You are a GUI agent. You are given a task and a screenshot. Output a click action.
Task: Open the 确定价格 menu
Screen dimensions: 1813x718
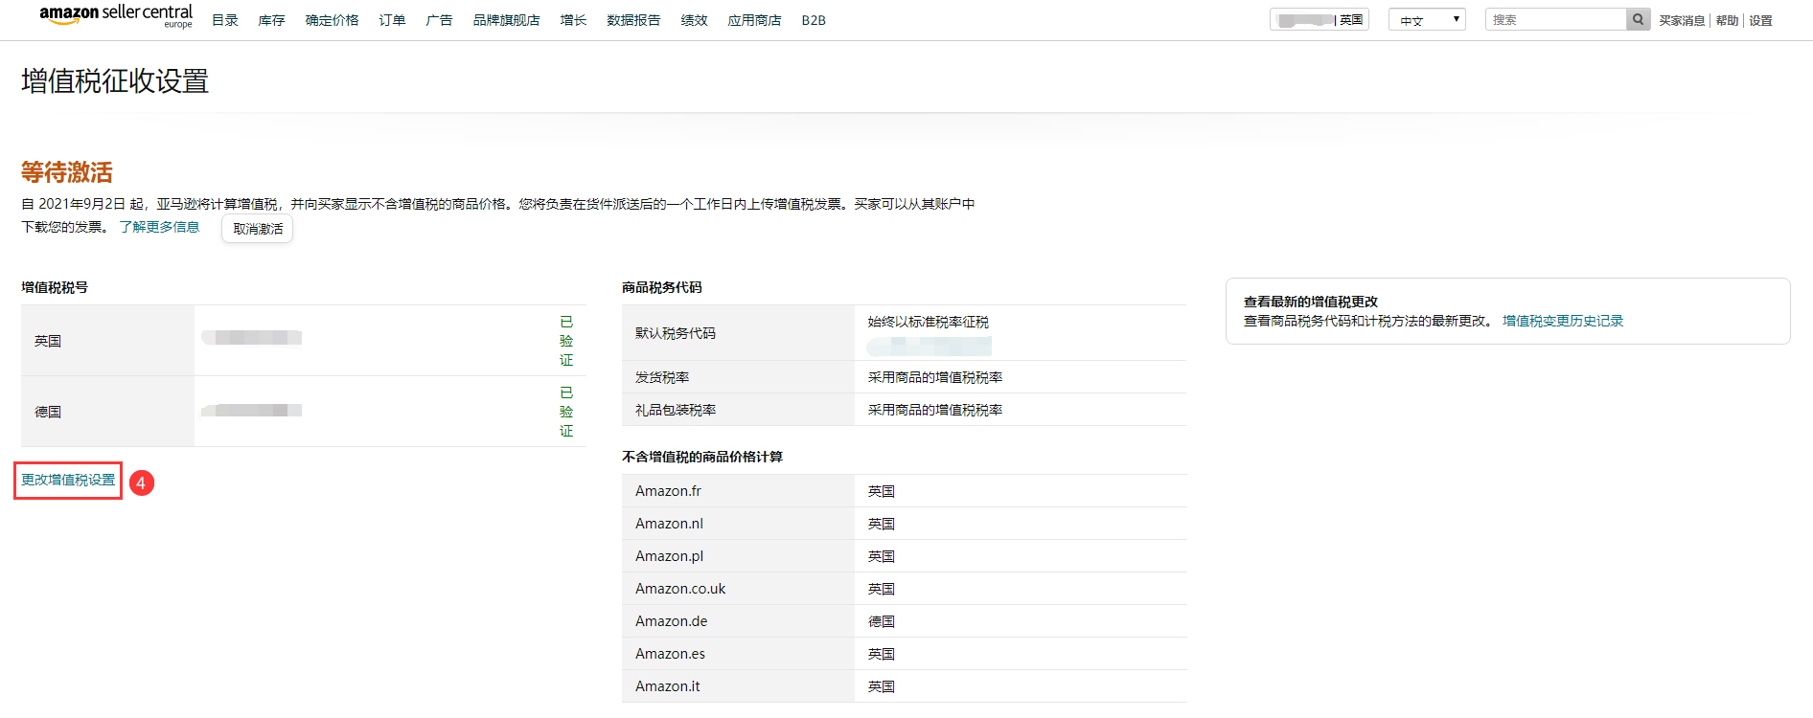[x=332, y=20]
